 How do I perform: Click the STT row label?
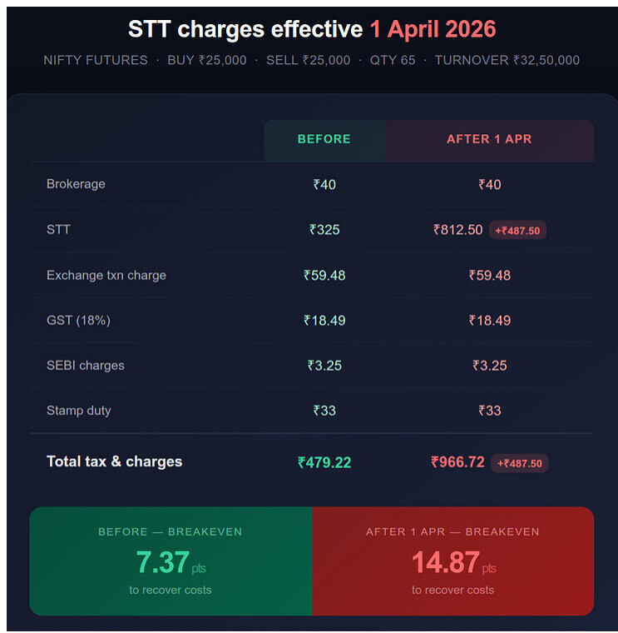point(58,229)
